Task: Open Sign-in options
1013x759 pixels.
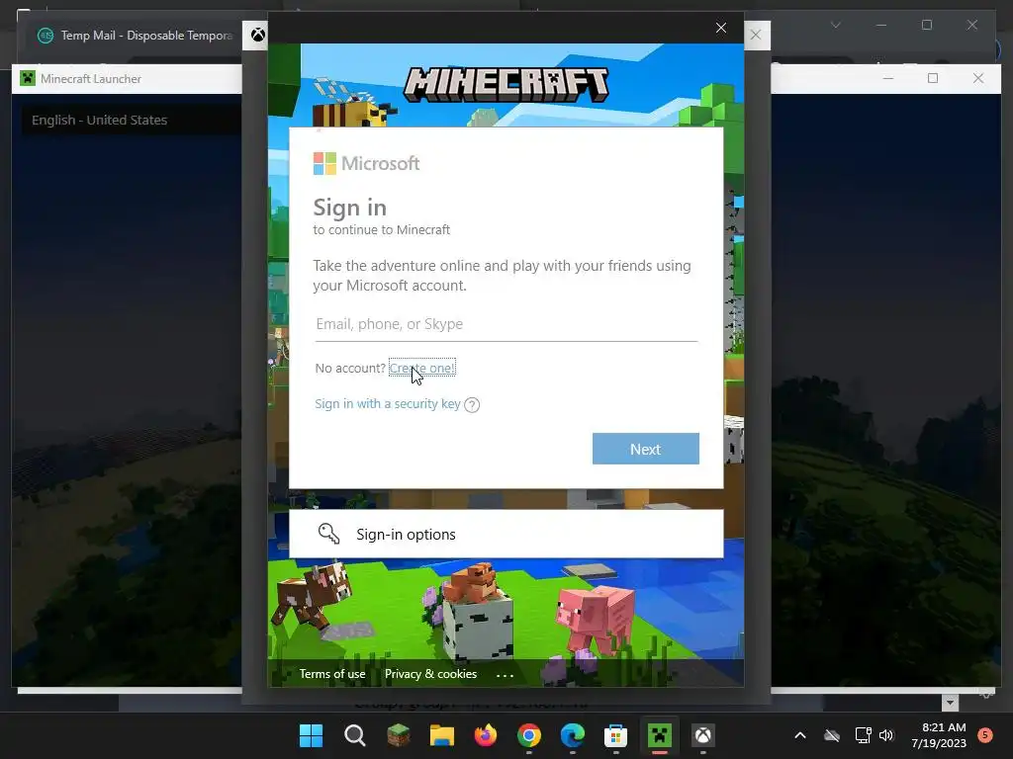Action: [506, 534]
